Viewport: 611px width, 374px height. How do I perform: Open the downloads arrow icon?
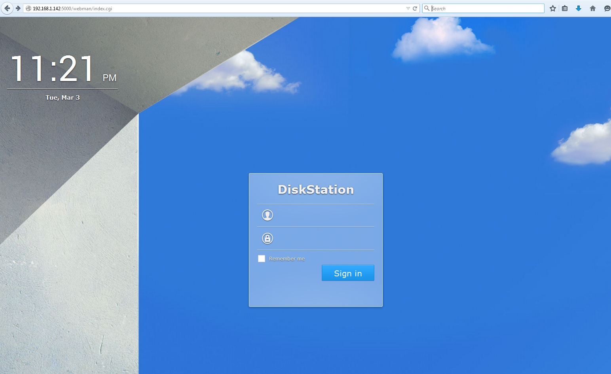pyautogui.click(x=579, y=8)
